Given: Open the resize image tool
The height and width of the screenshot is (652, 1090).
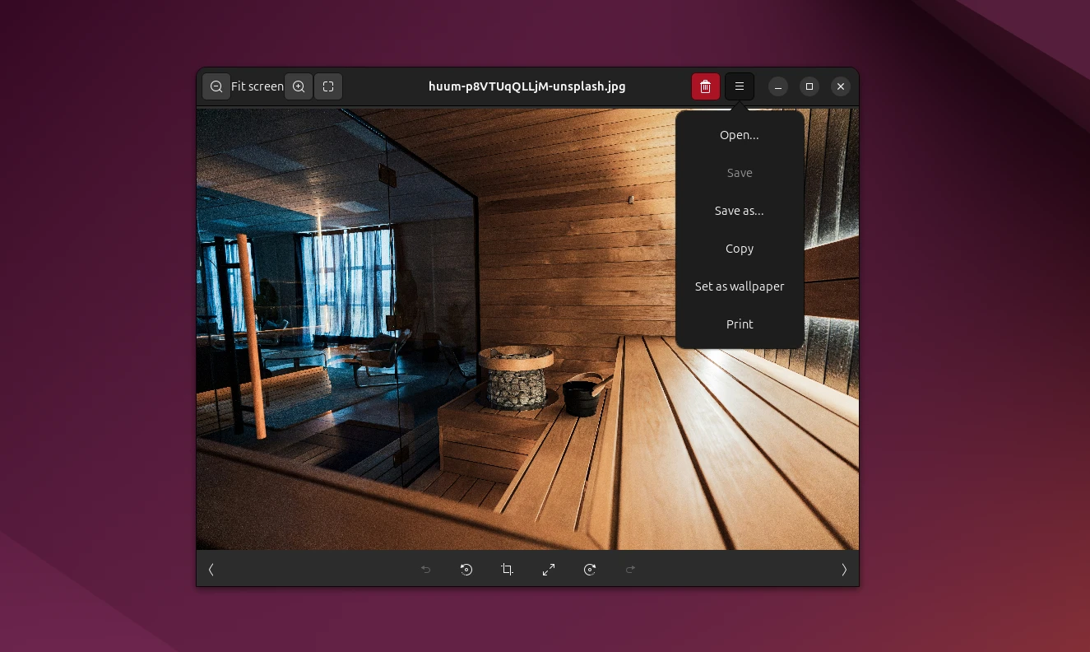Looking at the screenshot, I should (x=549, y=570).
